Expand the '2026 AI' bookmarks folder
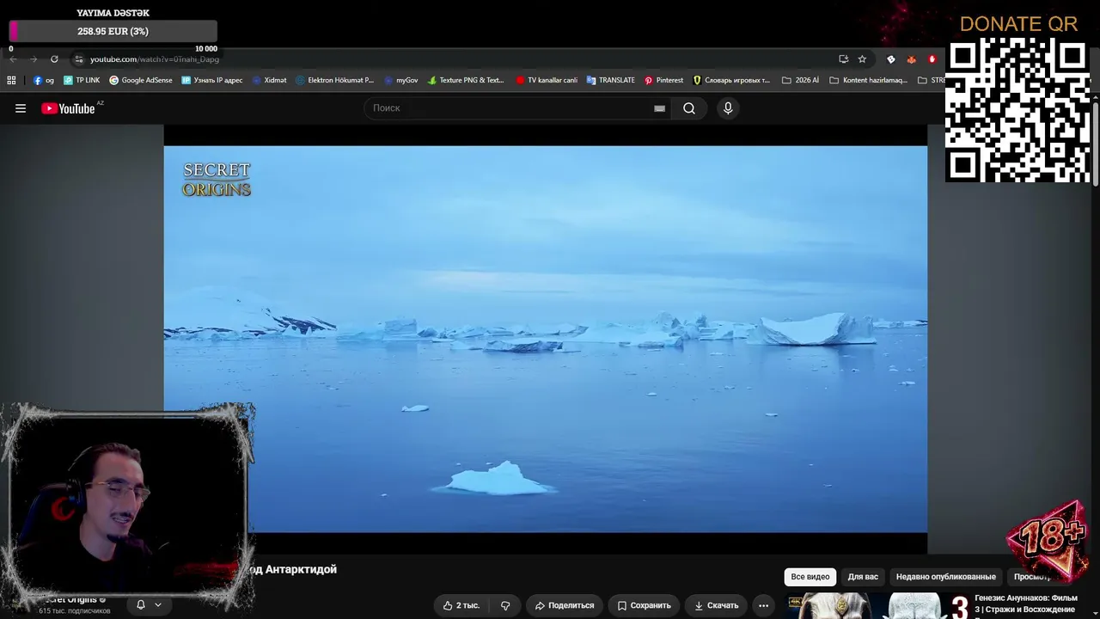 coord(800,80)
